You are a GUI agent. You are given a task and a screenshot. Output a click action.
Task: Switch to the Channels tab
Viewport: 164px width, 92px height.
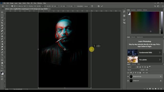(134, 64)
